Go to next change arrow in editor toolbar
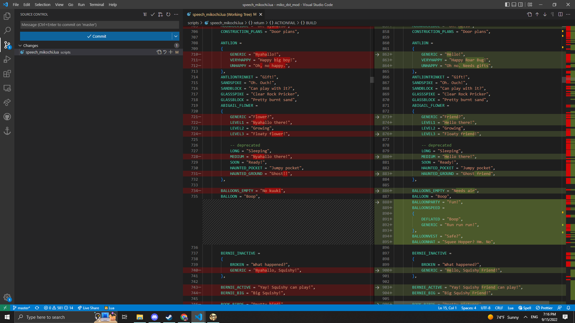Image resolution: width=575 pixels, height=323 pixels. (x=545, y=14)
